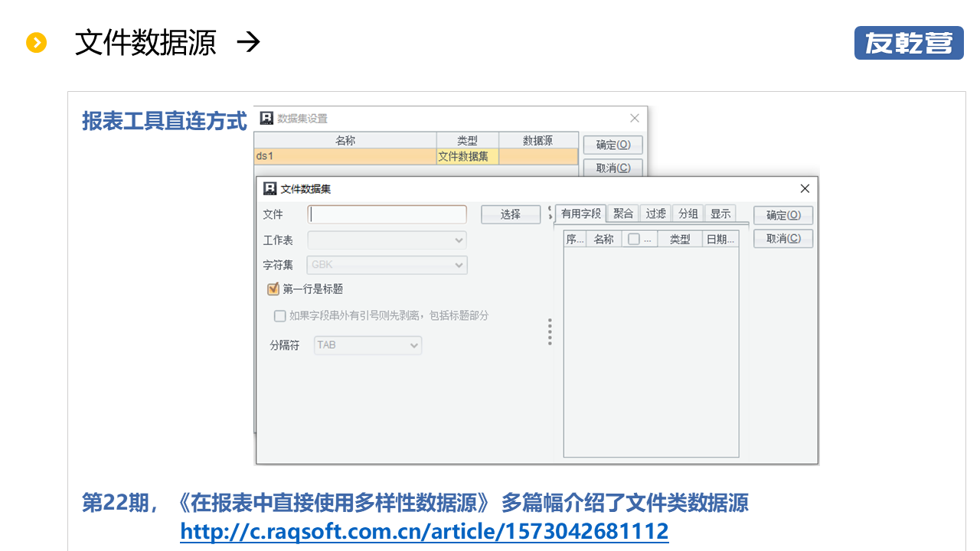Viewport: 980px width, 551px height.
Task: Click the yellow arrow bullet icon
Action: click(36, 43)
